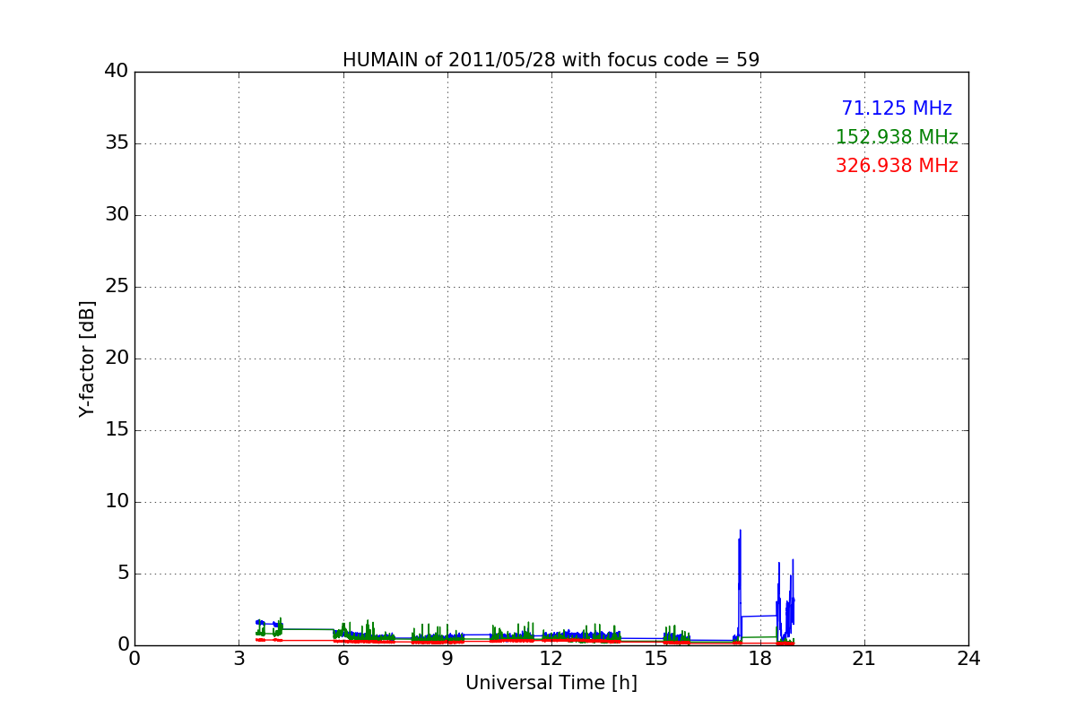Click the 'Universal Time [h]' axis label
The height and width of the screenshot is (717, 1076).
(x=551, y=683)
